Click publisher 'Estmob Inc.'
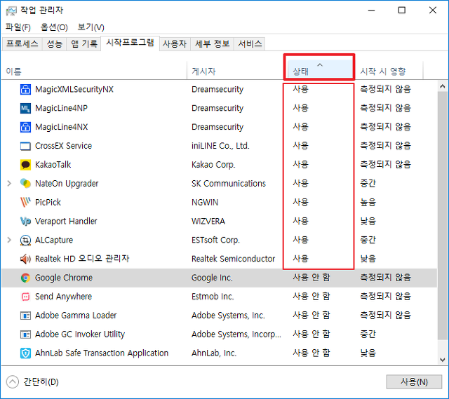 click(213, 297)
